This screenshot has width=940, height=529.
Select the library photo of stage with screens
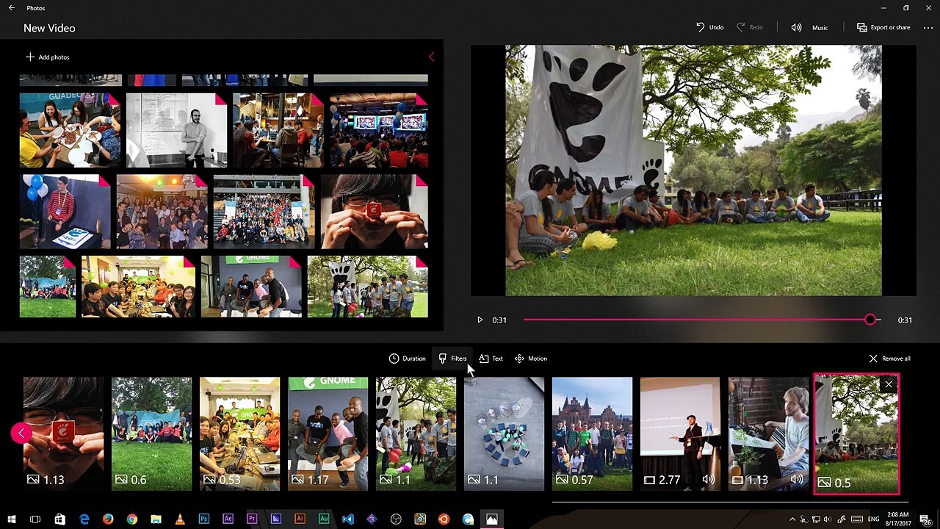[x=377, y=131]
